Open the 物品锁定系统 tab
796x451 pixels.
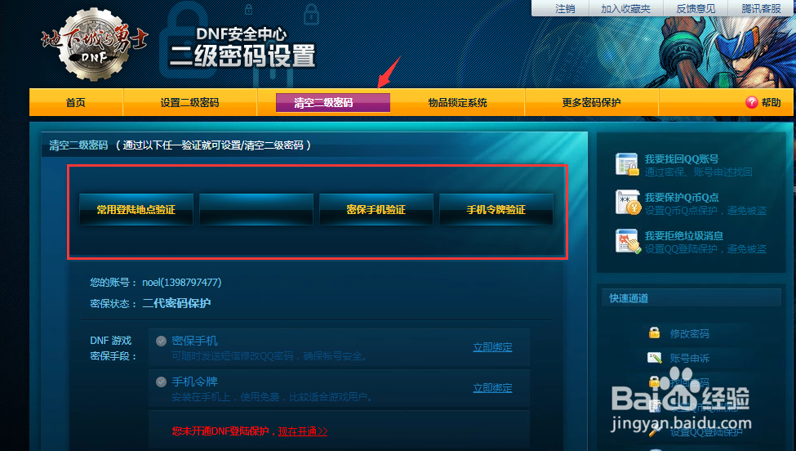coord(457,103)
